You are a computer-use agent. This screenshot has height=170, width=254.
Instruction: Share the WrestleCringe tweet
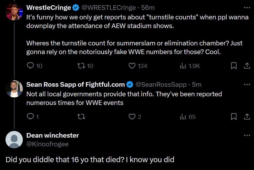(x=247, y=66)
